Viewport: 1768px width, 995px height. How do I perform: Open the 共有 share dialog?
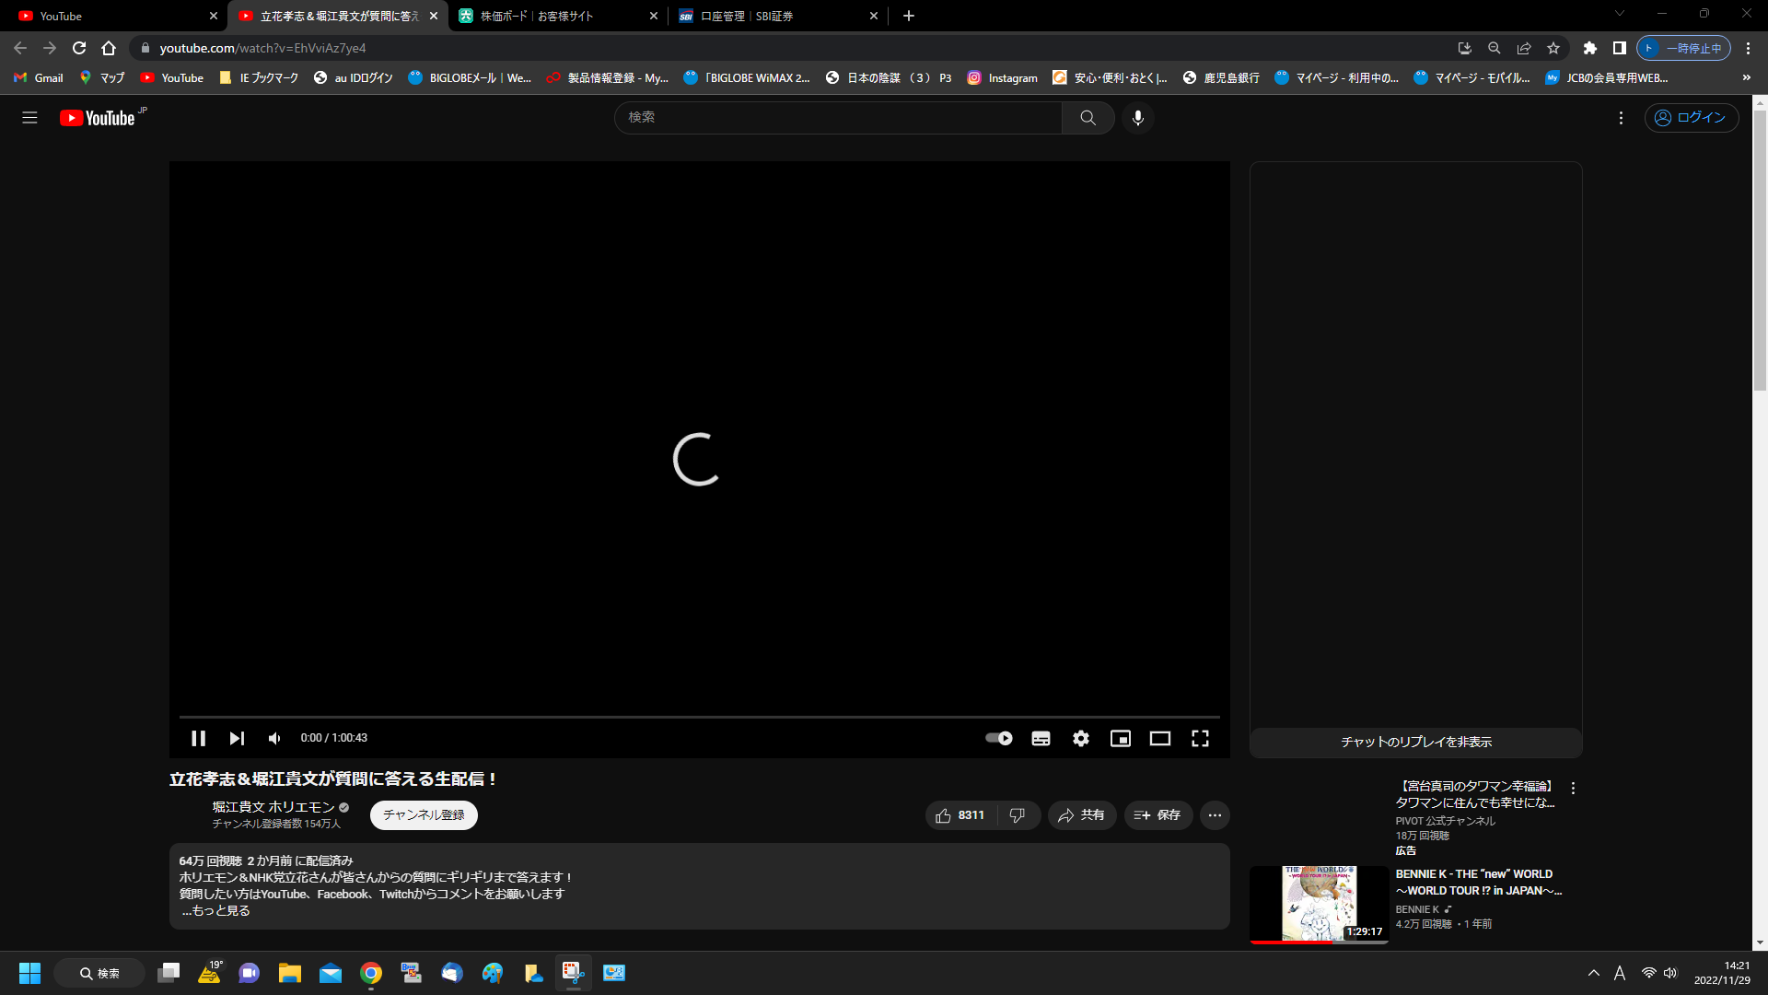coord(1082,815)
